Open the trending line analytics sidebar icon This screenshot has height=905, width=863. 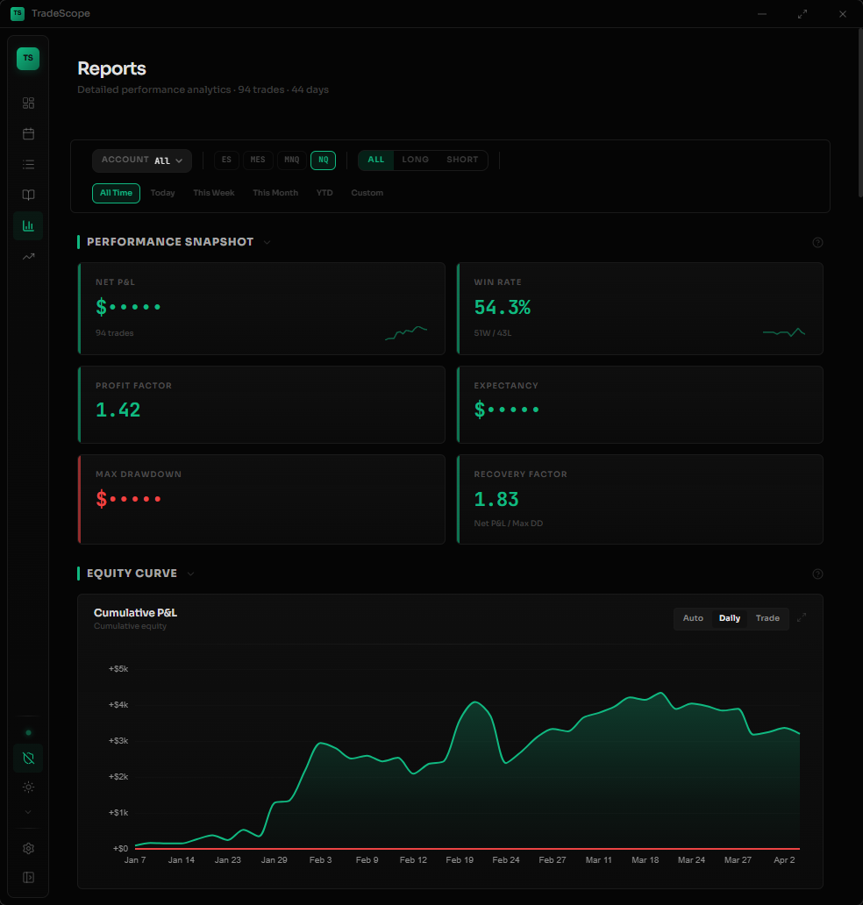coord(28,256)
